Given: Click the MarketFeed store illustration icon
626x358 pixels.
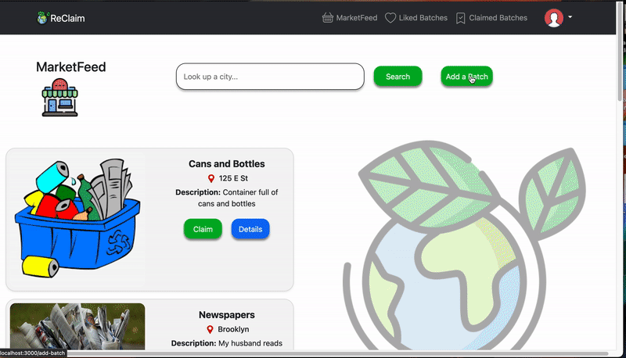Looking at the screenshot, I should point(60,98).
